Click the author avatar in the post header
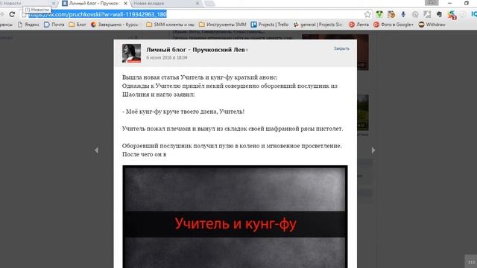 (131, 53)
